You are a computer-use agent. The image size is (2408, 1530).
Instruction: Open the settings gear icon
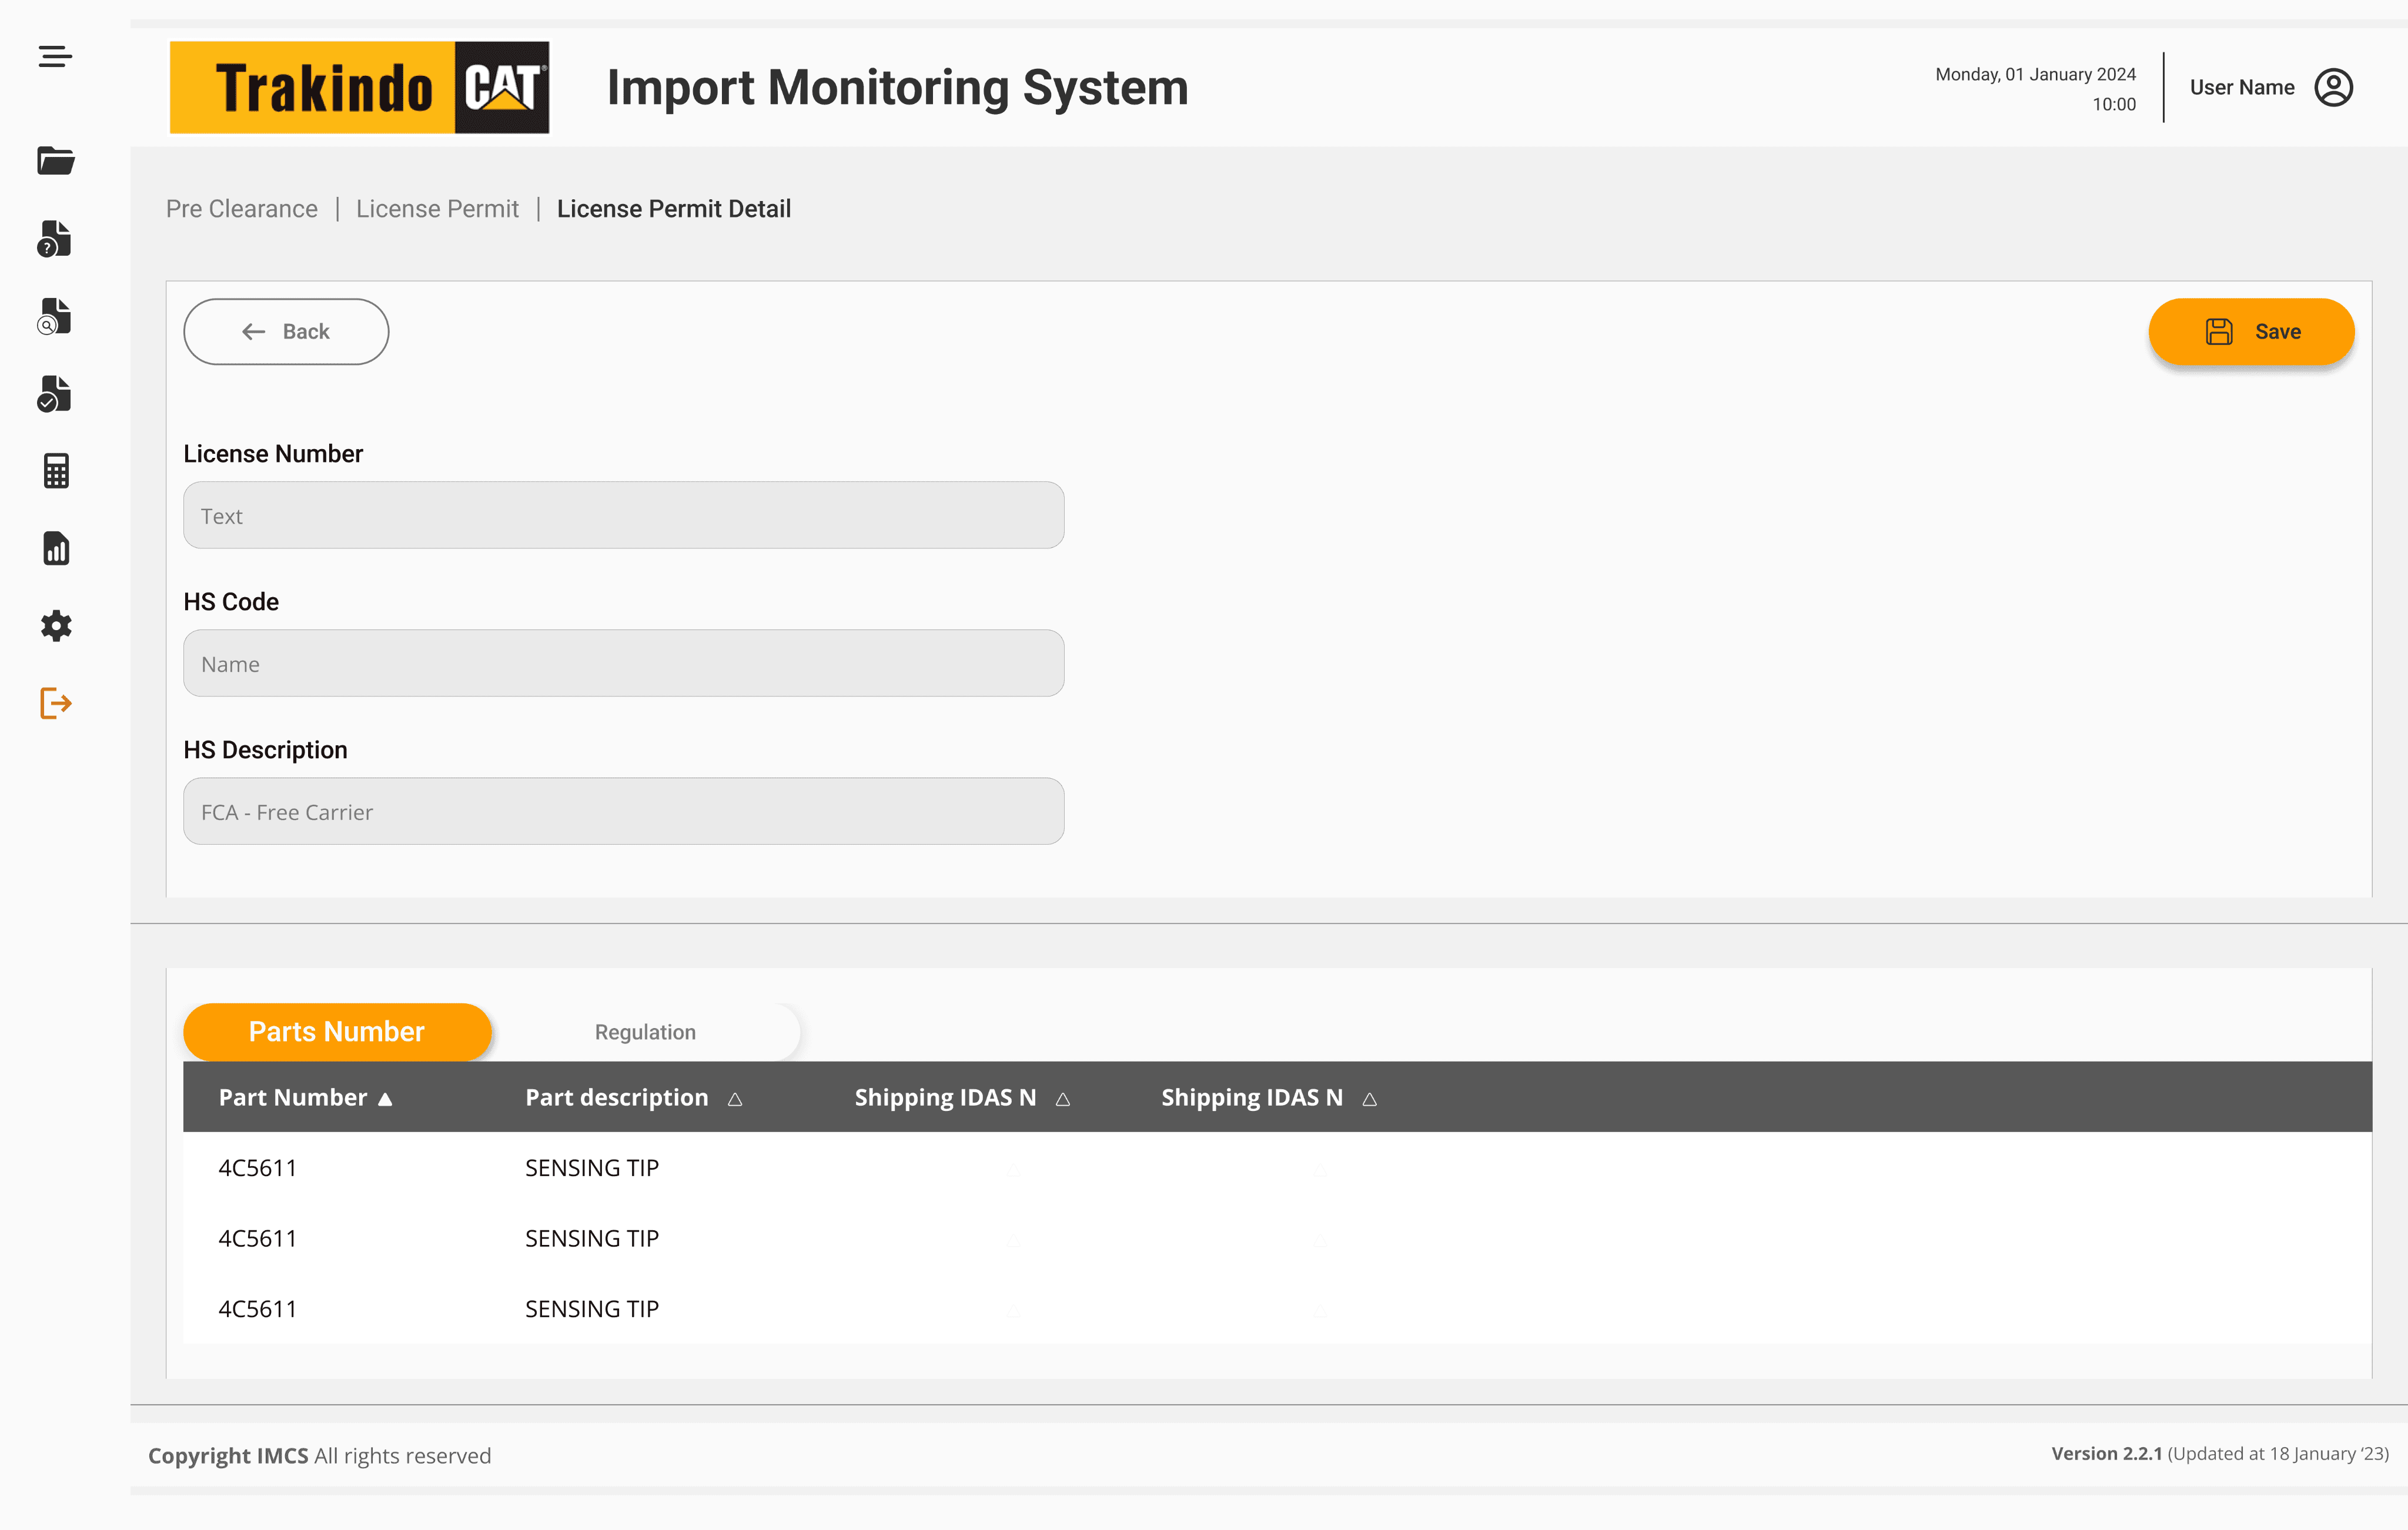[x=55, y=626]
